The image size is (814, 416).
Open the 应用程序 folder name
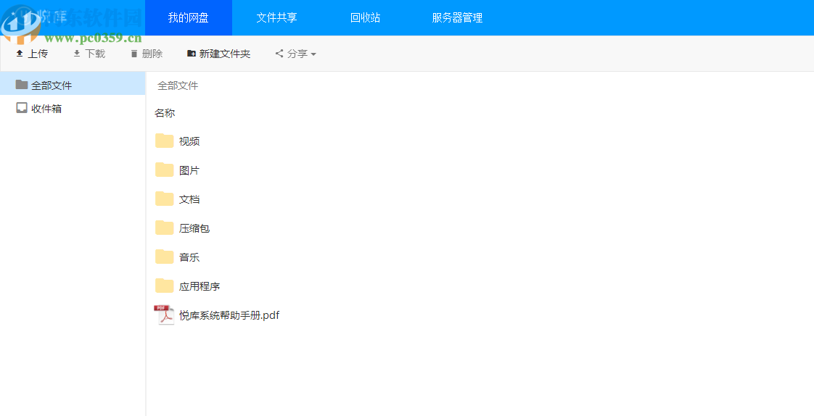point(200,286)
